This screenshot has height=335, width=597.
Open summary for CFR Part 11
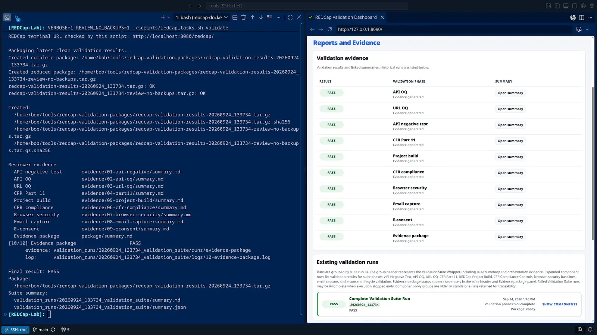coord(510,141)
